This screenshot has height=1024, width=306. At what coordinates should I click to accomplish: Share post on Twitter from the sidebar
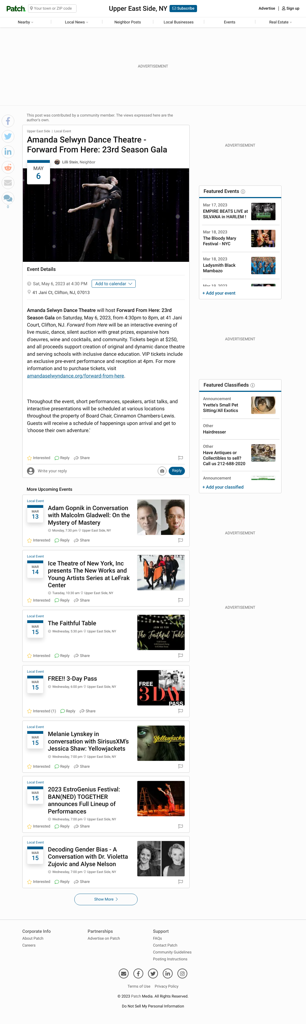8,136
